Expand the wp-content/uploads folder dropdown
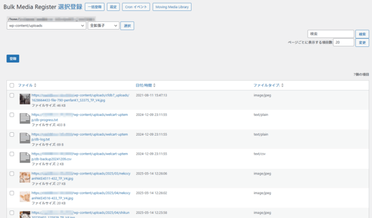The image size is (372, 218). (46, 26)
